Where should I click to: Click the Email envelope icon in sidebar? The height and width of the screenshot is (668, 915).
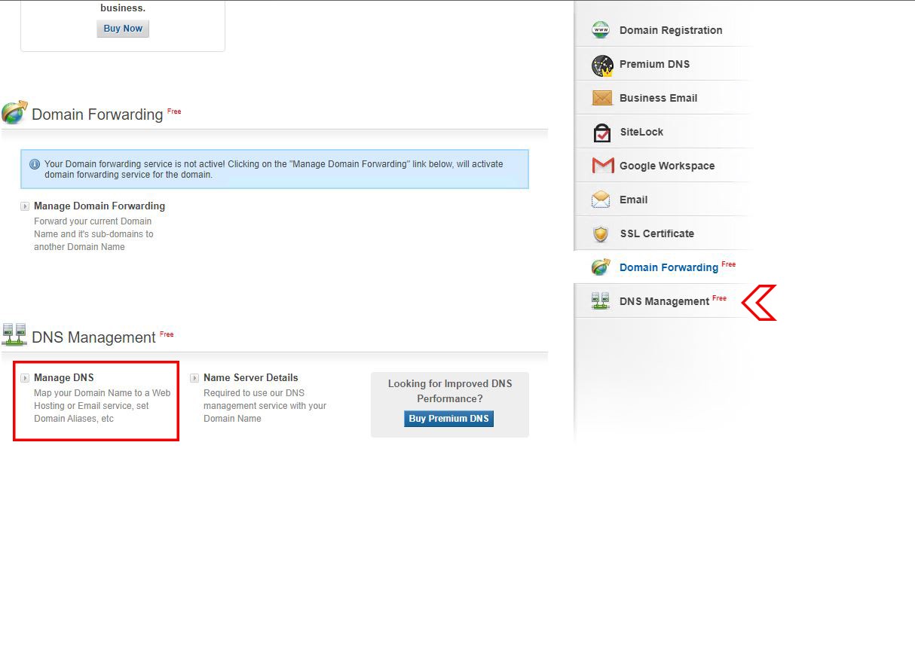tap(601, 199)
